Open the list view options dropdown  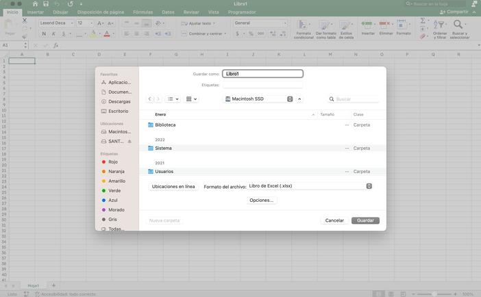pos(173,99)
